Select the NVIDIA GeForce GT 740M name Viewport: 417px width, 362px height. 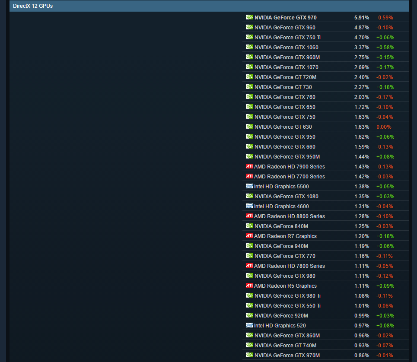point(285,346)
